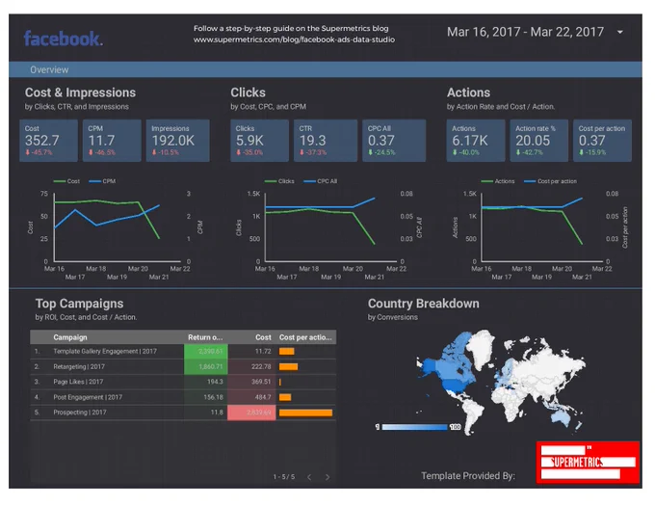This screenshot has width=655, height=506.
Task: Click the Supermetrics red logo
Action: pos(588,463)
